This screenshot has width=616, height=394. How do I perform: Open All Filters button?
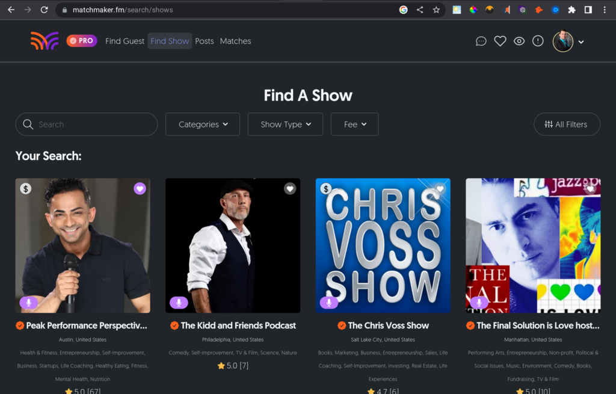point(567,125)
